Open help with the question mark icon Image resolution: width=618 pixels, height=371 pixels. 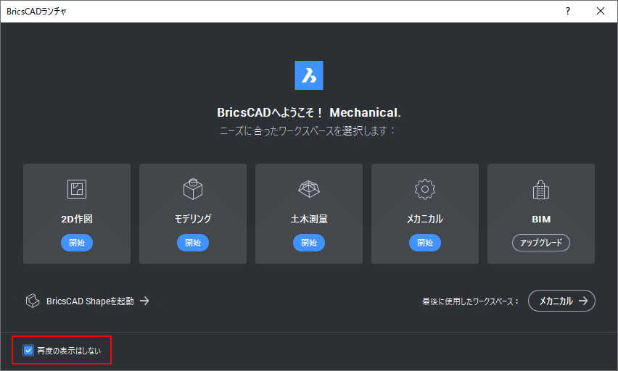567,11
